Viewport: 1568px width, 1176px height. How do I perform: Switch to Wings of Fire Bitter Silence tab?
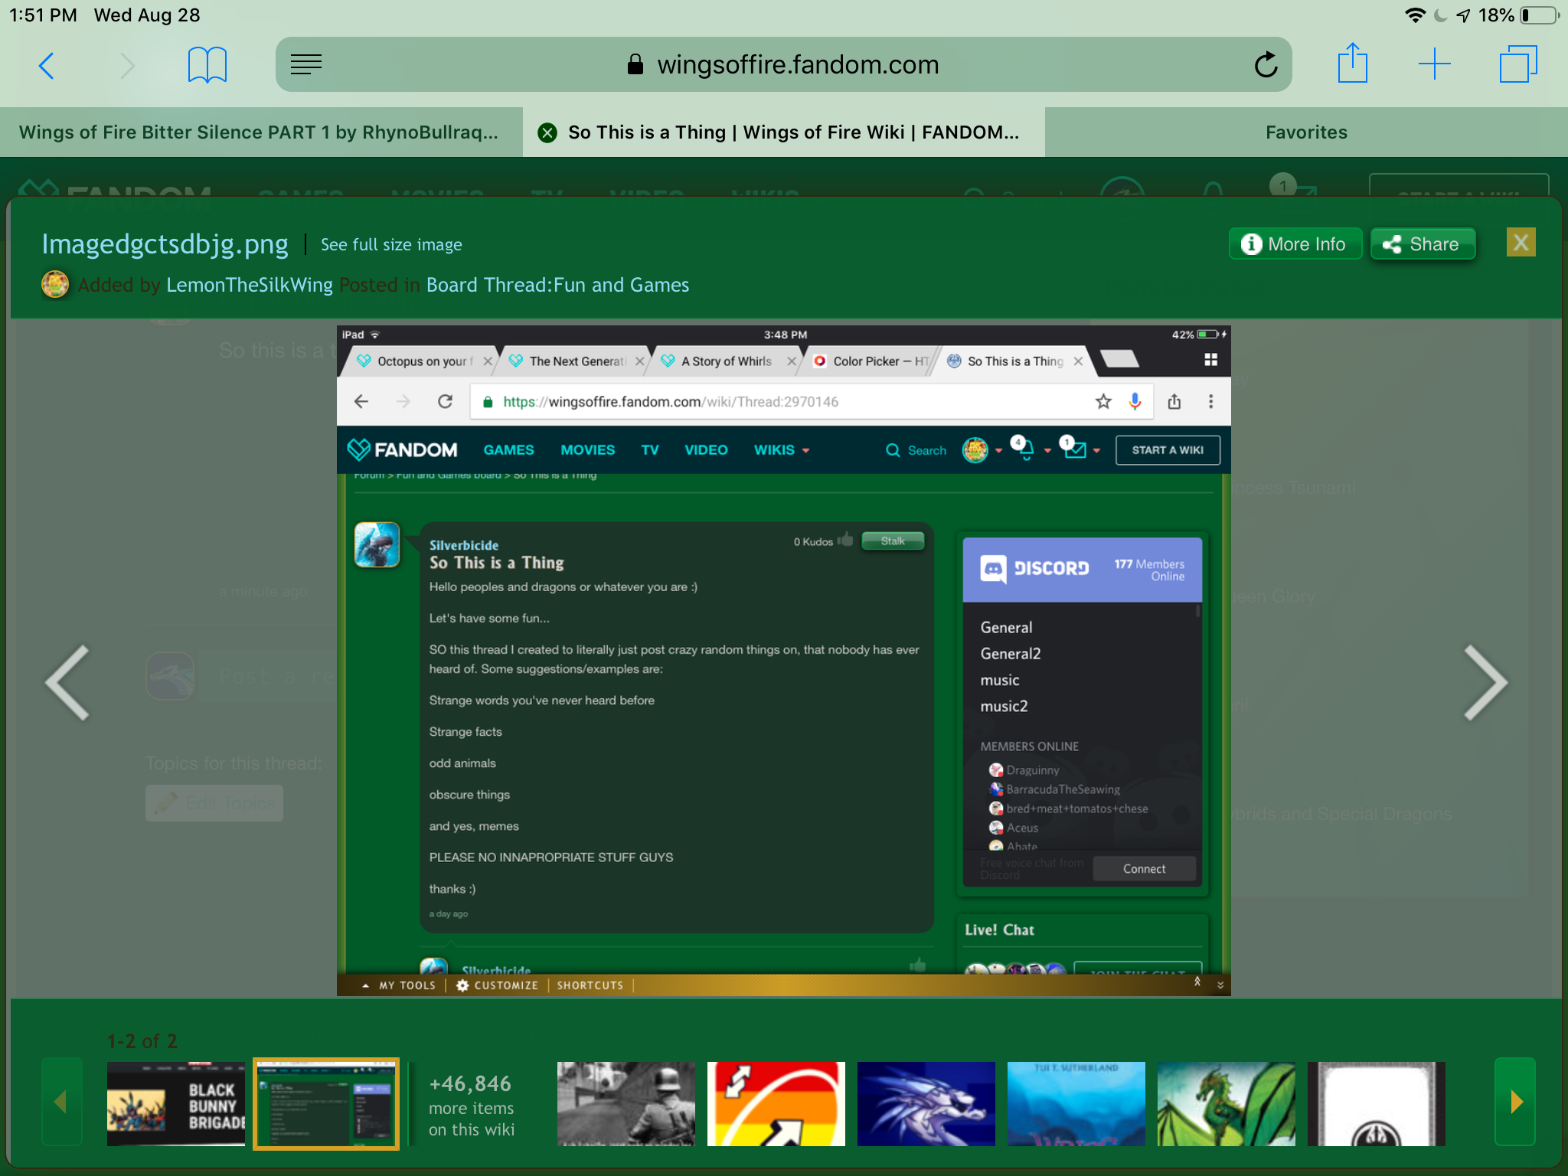click(x=260, y=132)
